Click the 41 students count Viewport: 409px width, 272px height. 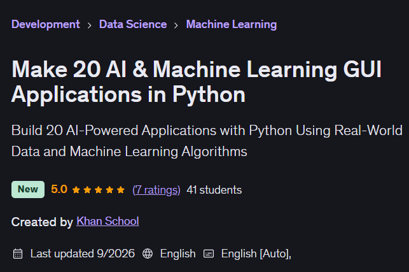click(x=214, y=190)
